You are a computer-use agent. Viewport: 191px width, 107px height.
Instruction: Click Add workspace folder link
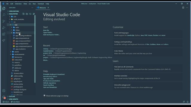[x=51, y=35]
